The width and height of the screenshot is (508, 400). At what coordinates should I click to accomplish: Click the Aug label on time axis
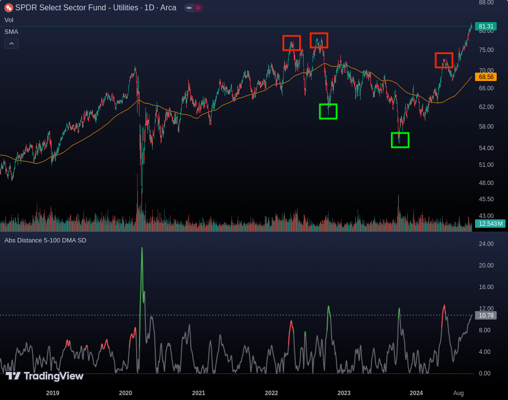pos(458,393)
